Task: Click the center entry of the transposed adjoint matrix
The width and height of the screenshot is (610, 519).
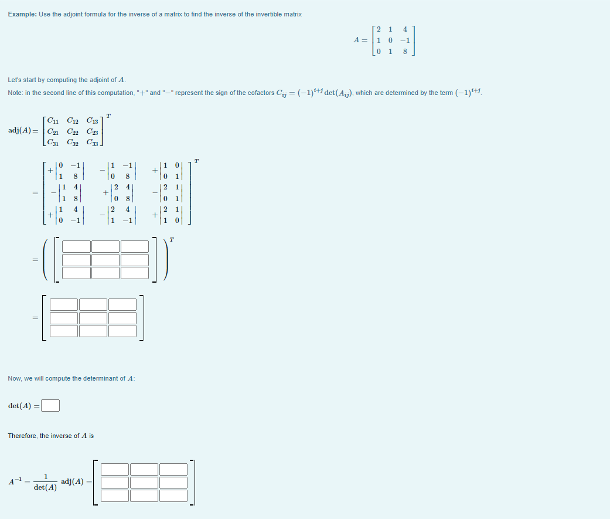Action: pos(93,318)
